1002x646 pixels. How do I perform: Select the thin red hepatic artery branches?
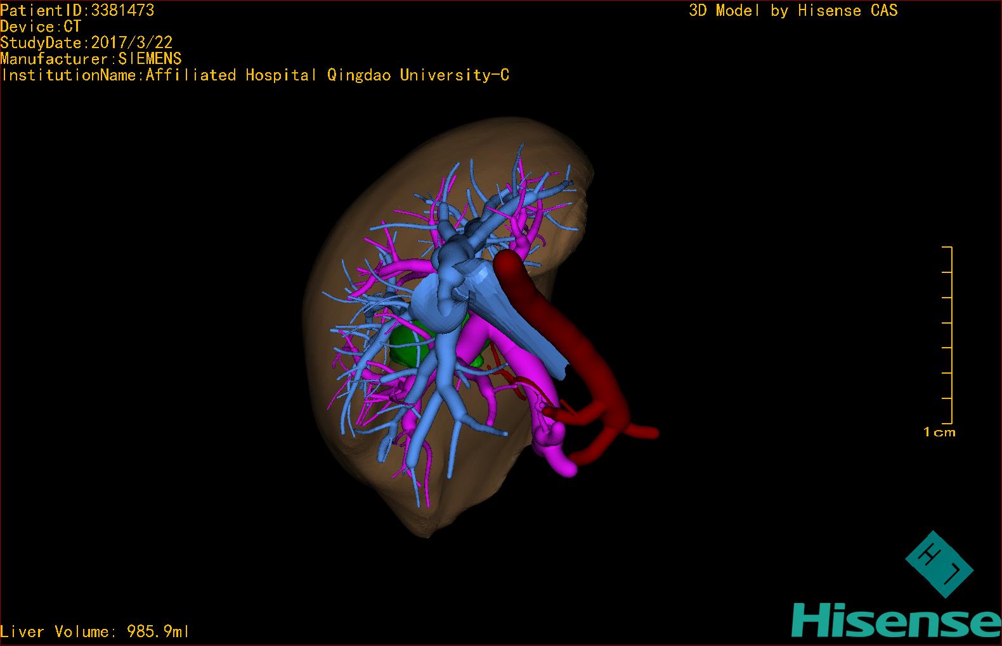pos(520,385)
